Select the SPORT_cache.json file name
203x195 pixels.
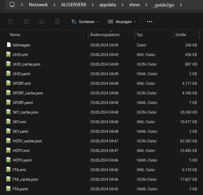click(x=28, y=93)
